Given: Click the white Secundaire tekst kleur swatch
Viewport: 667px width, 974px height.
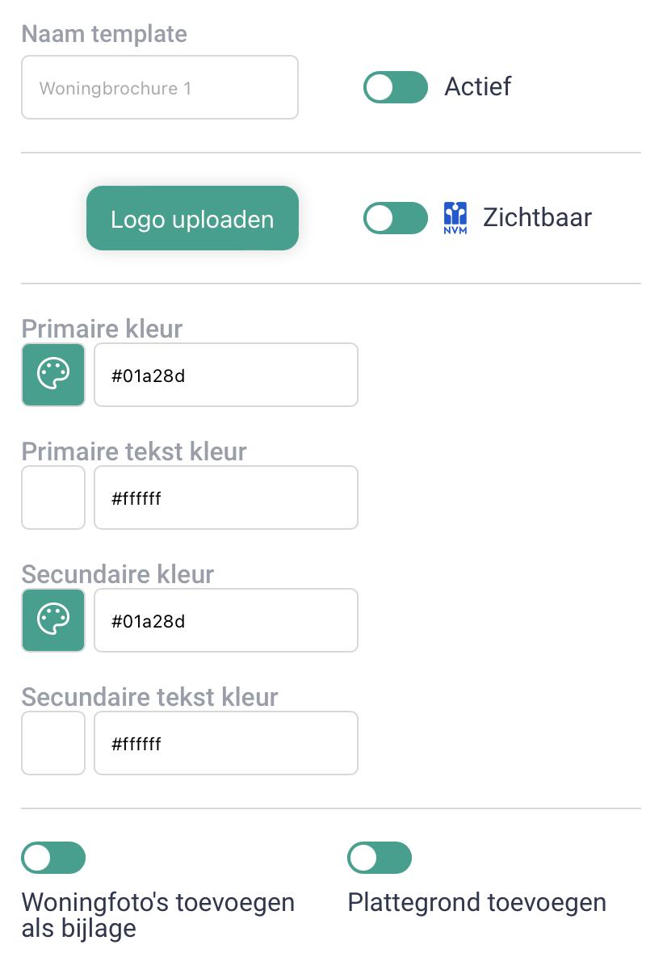Looking at the screenshot, I should click(x=53, y=743).
